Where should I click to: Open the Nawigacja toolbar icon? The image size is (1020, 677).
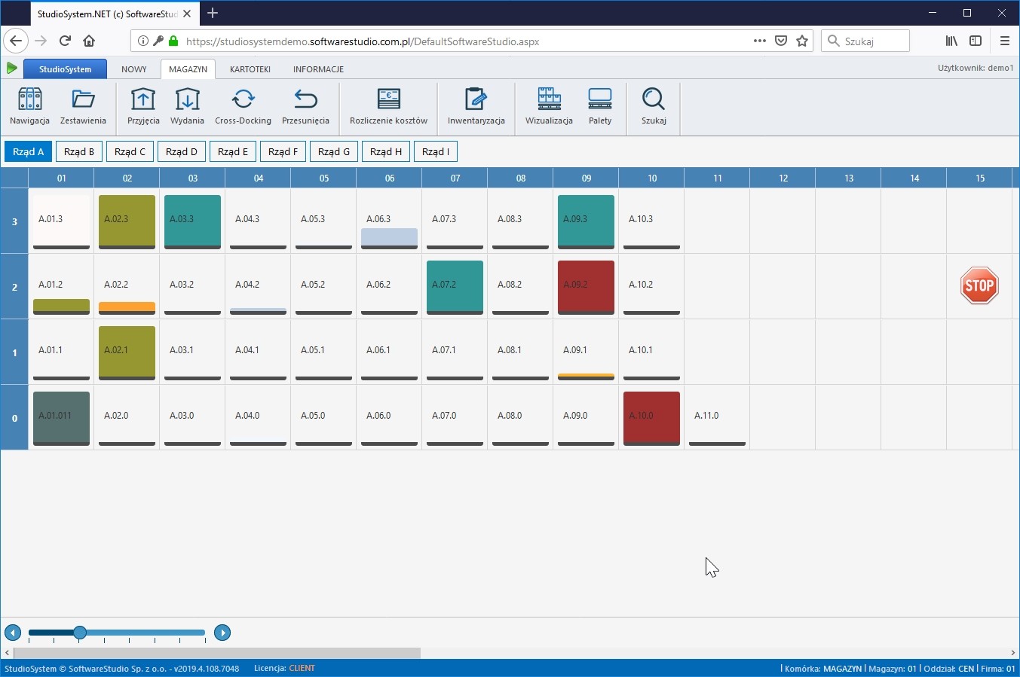click(29, 106)
